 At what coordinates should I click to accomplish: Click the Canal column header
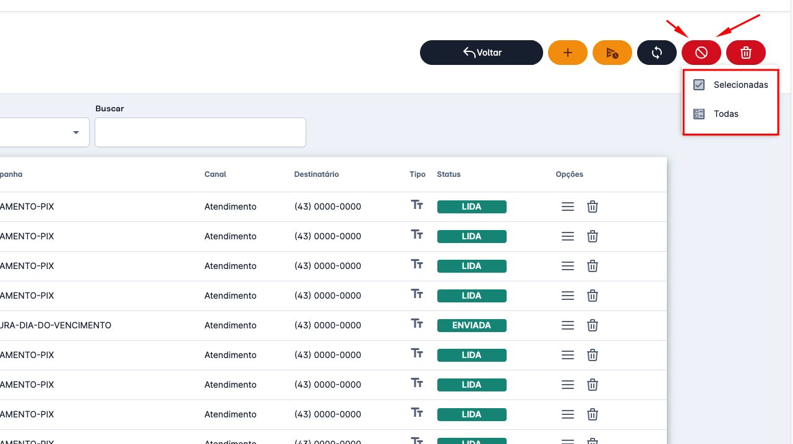tap(215, 174)
